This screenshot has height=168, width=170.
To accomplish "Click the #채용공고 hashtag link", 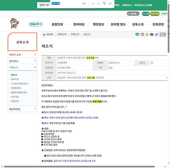I will (x=127, y=5).
